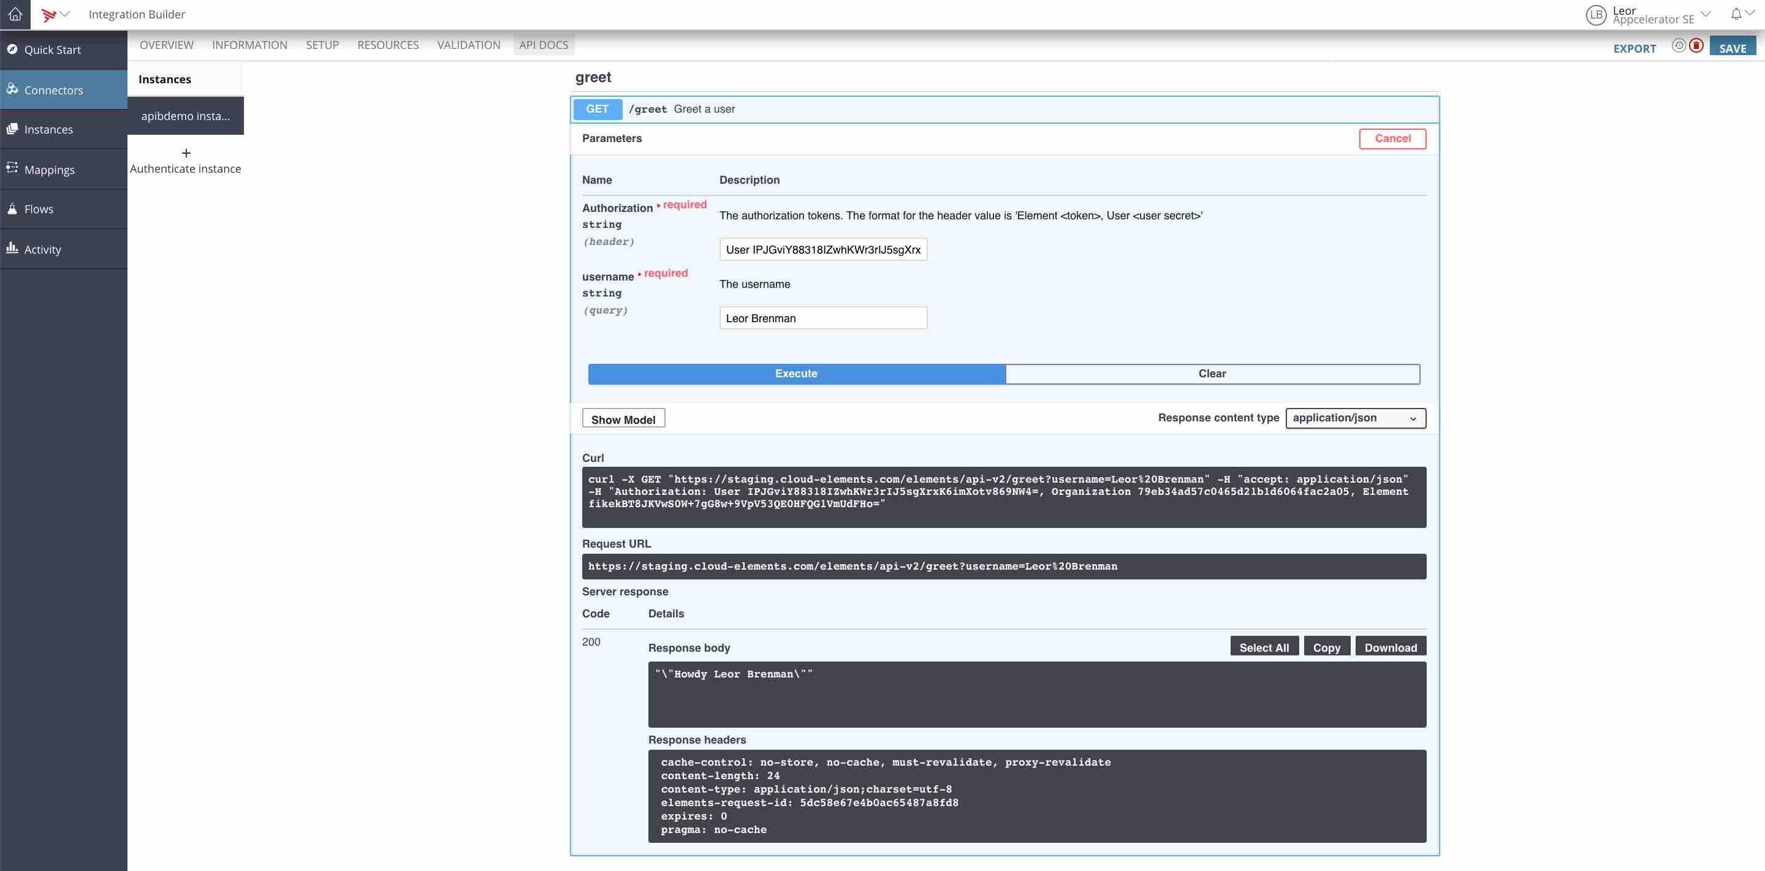This screenshot has height=871, width=1765.
Task: Click the notification bell icon
Action: 1736,13
